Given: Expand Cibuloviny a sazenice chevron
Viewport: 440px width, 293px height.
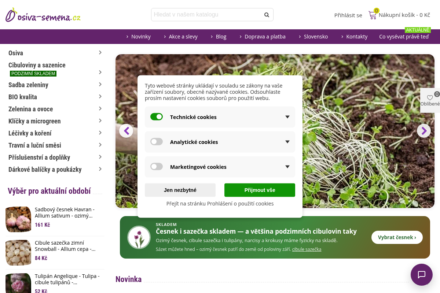Looking at the screenshot, I should (100, 72).
